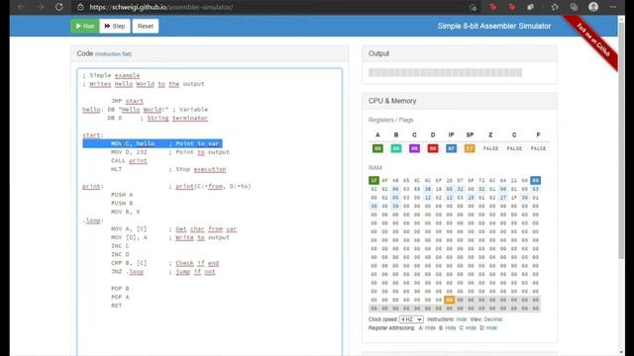This screenshot has height=356, width=634.
Task: Hide register C addressing
Action: click(x=472, y=328)
